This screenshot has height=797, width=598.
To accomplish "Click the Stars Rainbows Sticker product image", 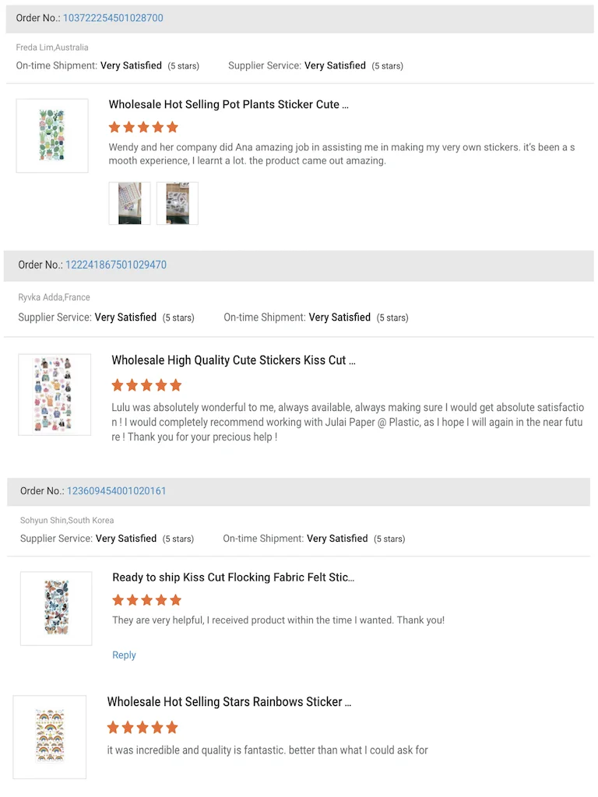I will tap(50, 737).
